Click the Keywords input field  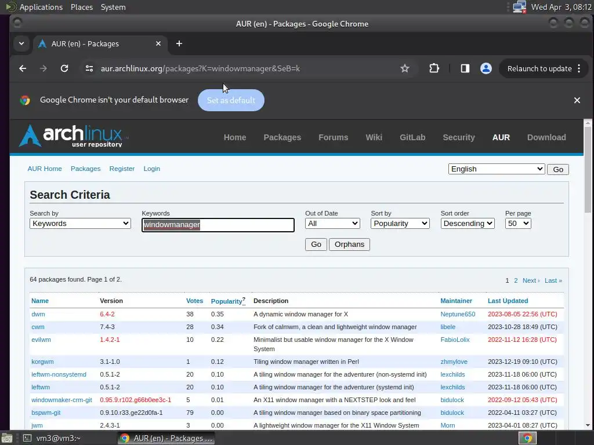pos(218,225)
